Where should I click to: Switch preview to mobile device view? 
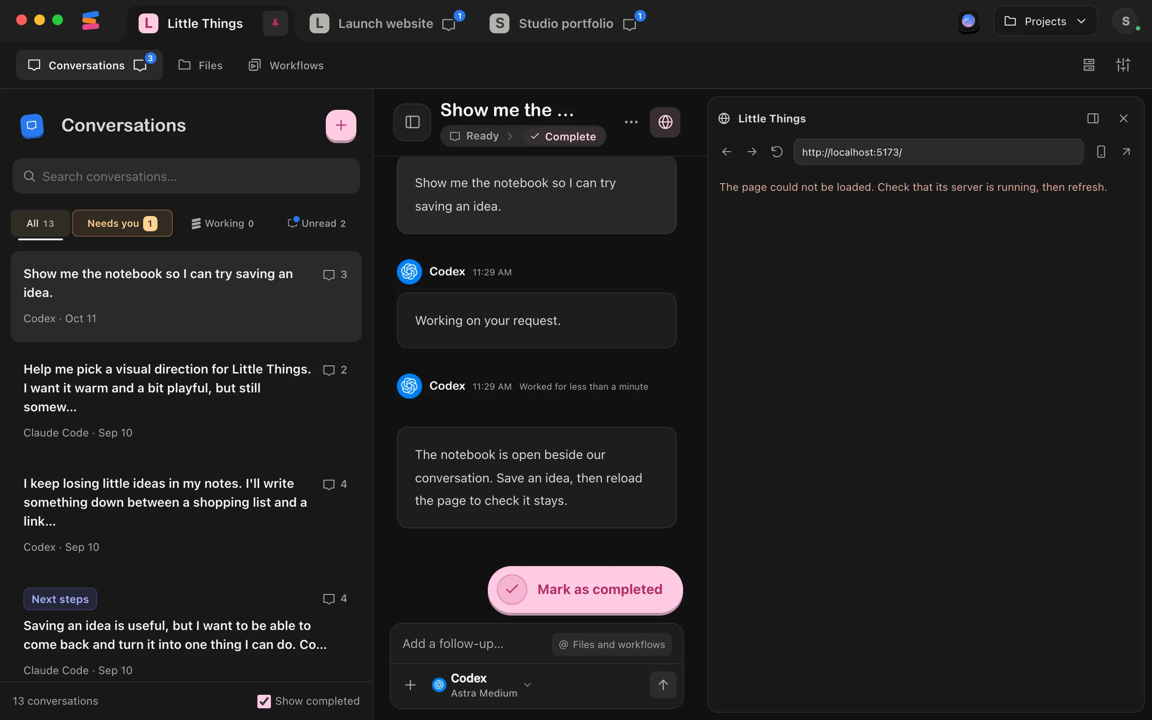tap(1101, 152)
